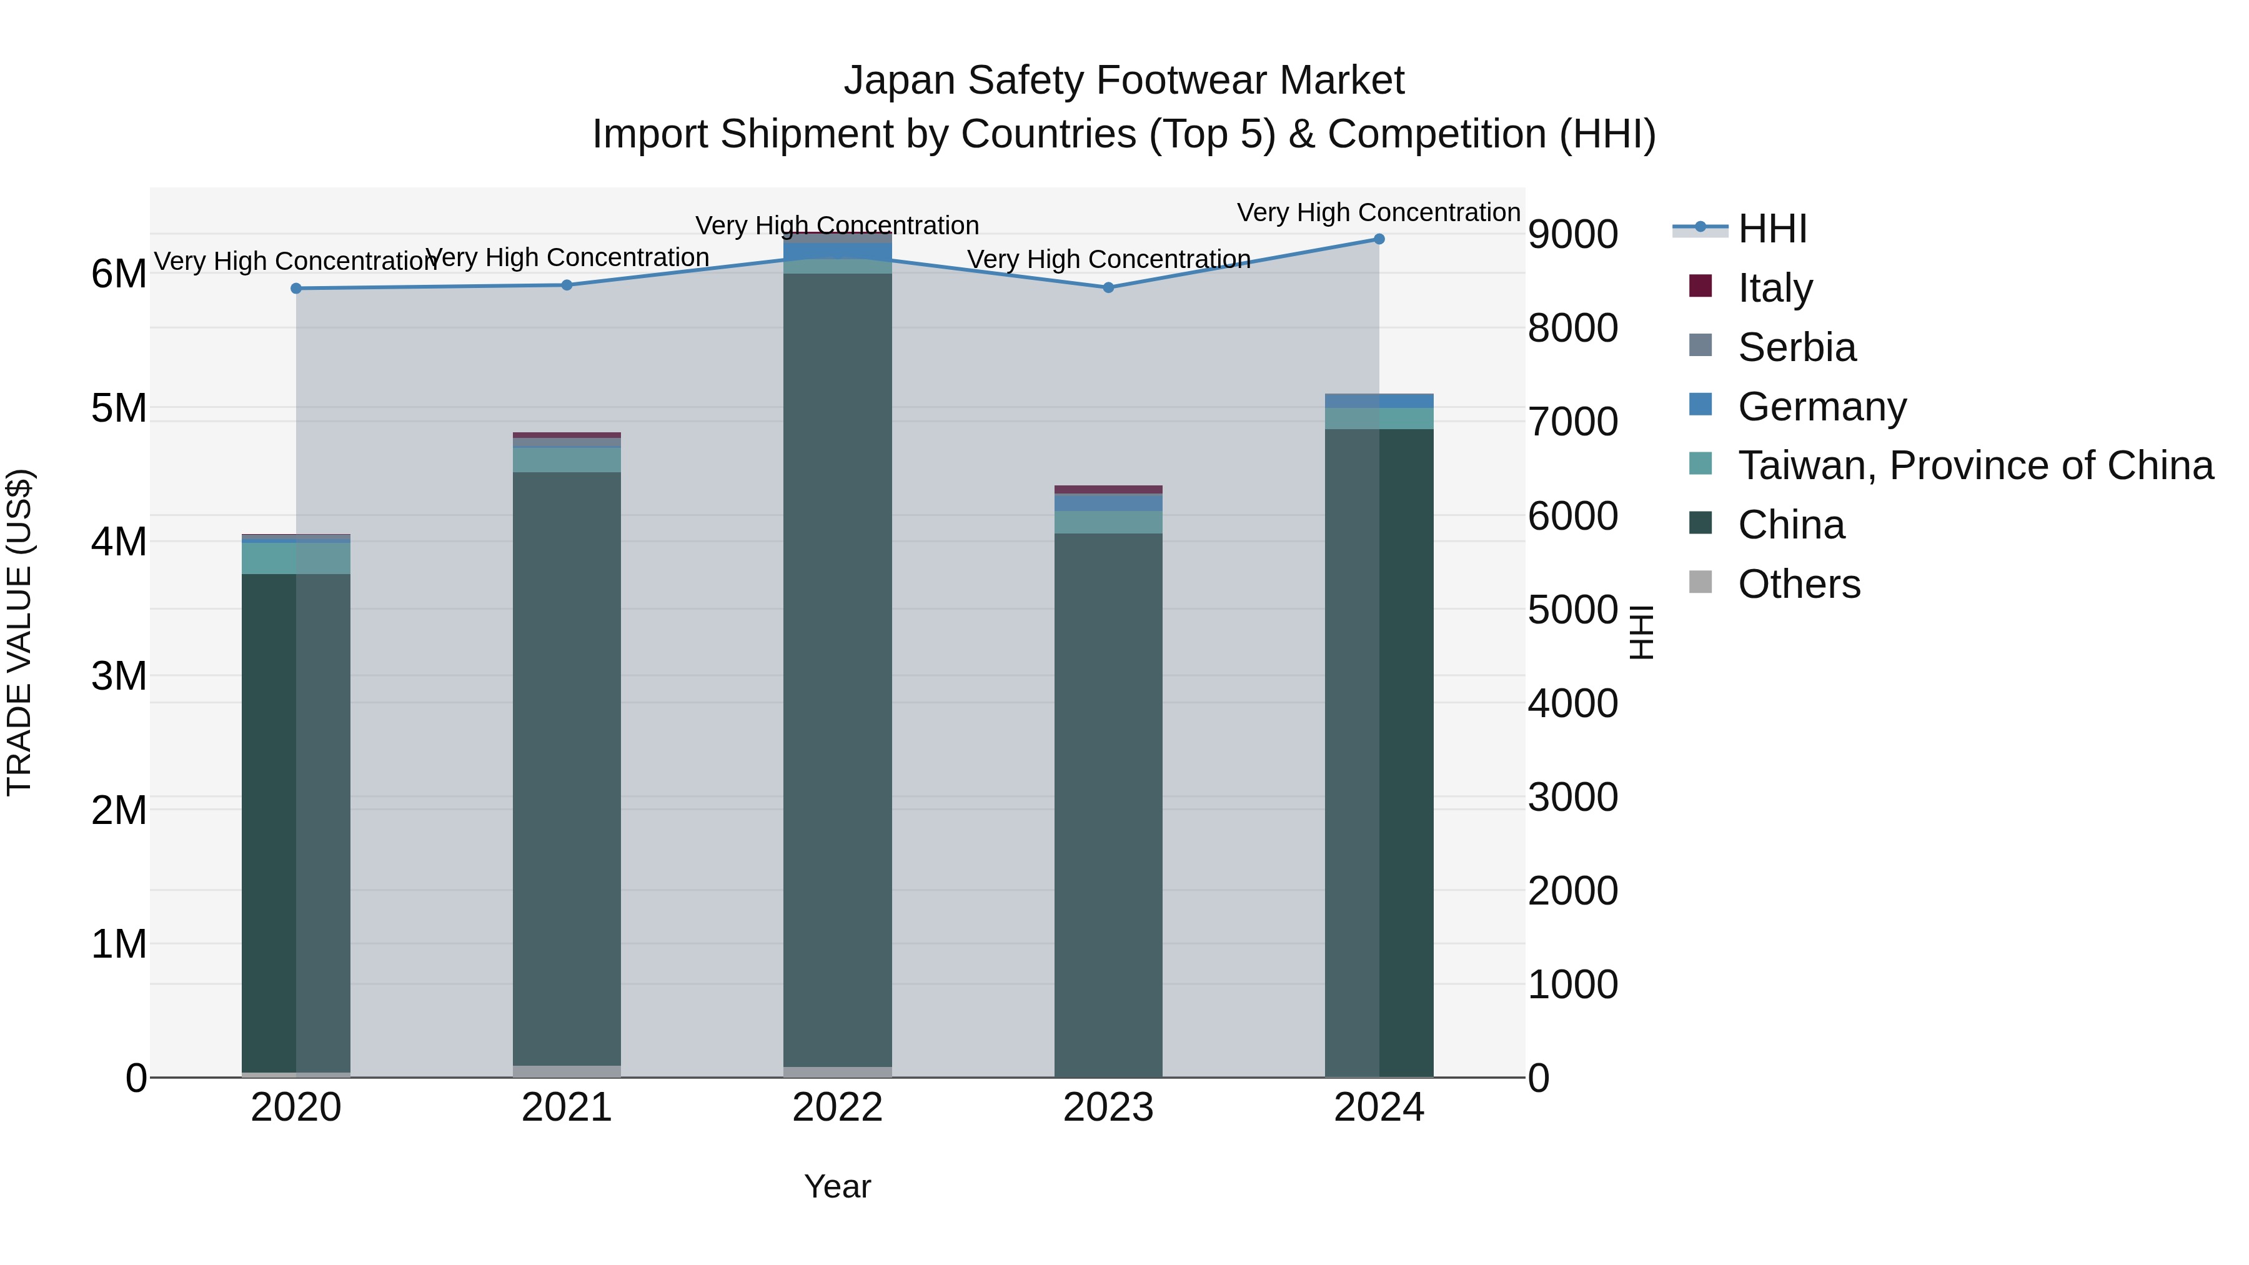Click the Very High Concentration label above 2022
Image resolution: width=2249 pixels, height=1265 pixels.
point(837,226)
